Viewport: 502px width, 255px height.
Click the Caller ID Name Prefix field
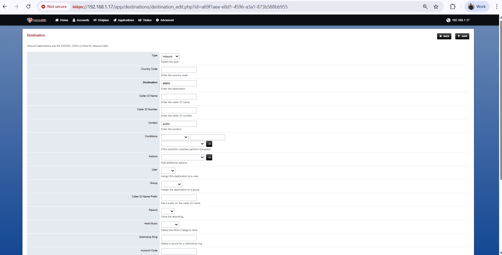coord(179,198)
